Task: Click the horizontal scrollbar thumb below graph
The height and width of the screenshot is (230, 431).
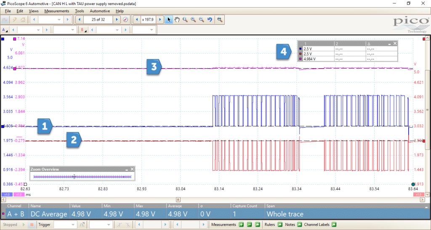Action: [x=178, y=200]
